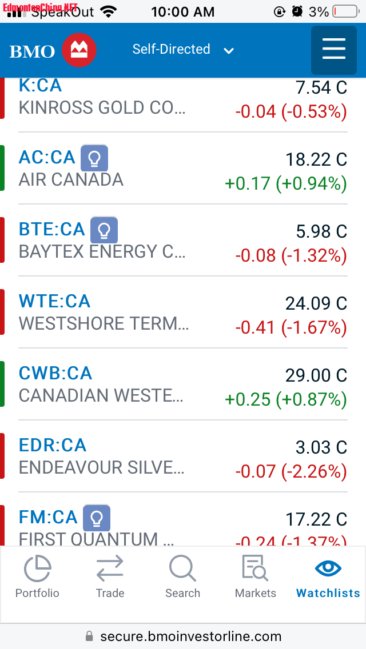Tap the BAYTEX ENERGY price 5.98 C
The width and height of the screenshot is (366, 649).
click(x=321, y=232)
